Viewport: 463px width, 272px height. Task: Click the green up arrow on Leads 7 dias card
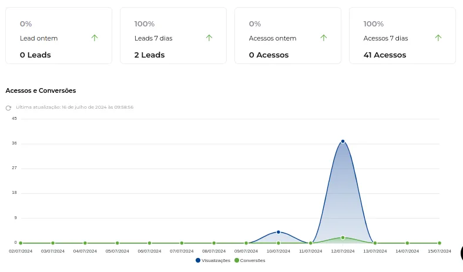pyautogui.click(x=209, y=38)
